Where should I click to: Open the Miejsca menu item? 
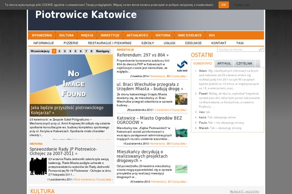tap(87, 35)
